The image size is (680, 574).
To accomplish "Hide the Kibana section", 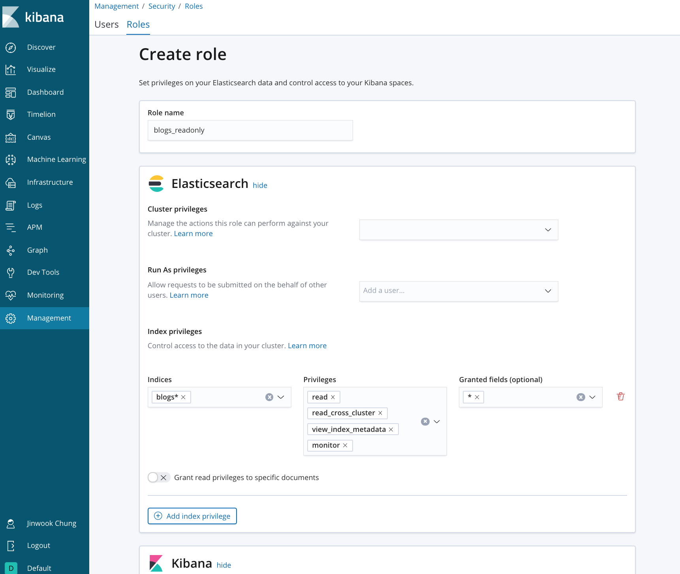I will (224, 565).
